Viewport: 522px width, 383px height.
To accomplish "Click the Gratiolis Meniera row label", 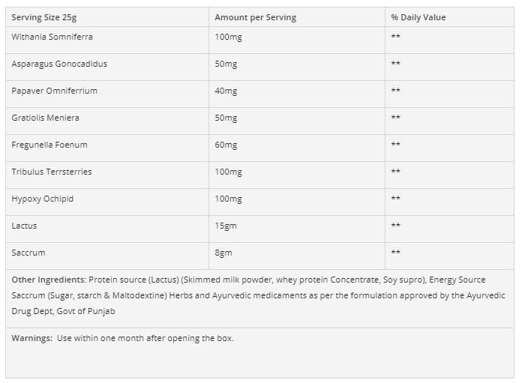I will [45, 118].
